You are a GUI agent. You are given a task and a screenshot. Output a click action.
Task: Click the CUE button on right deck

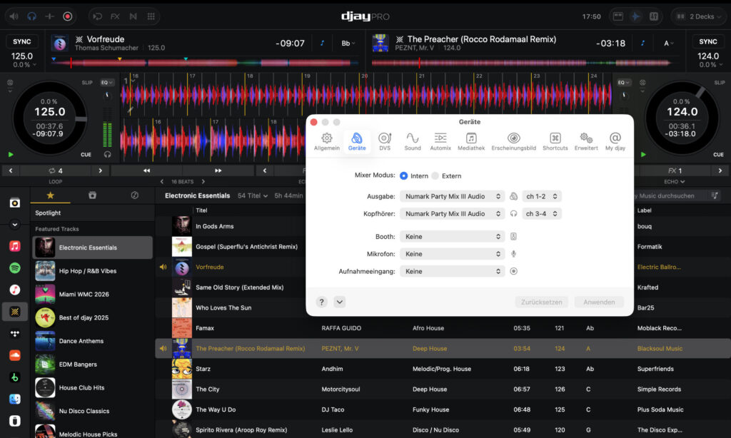tap(718, 154)
